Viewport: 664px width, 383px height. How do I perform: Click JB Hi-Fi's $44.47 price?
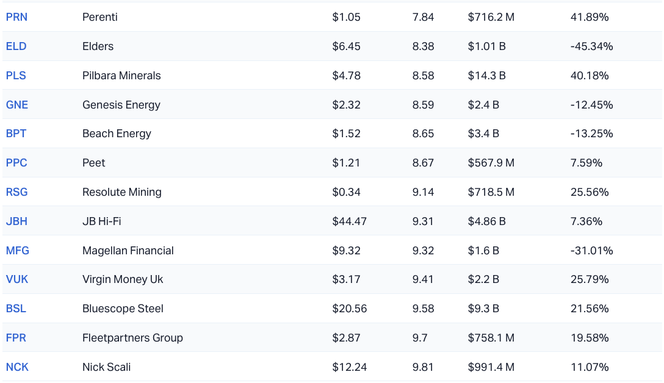tap(349, 221)
